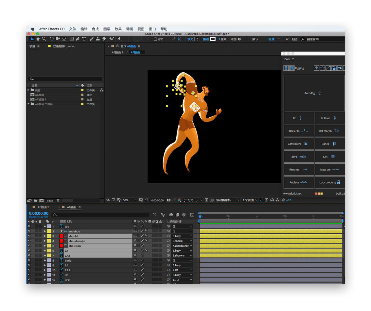This screenshot has height=311, width=371.
Task: Click the Duik Replace button
Action: (299, 182)
